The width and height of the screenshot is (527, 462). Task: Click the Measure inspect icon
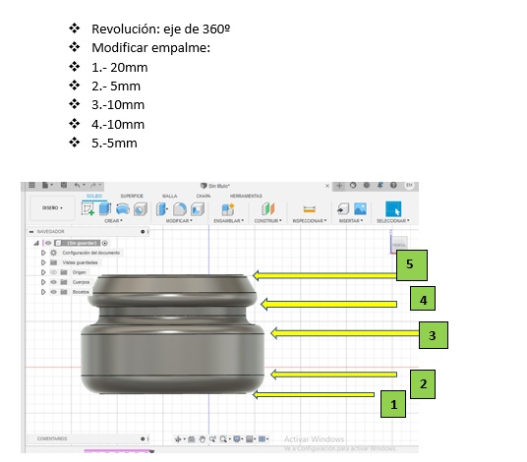309,209
